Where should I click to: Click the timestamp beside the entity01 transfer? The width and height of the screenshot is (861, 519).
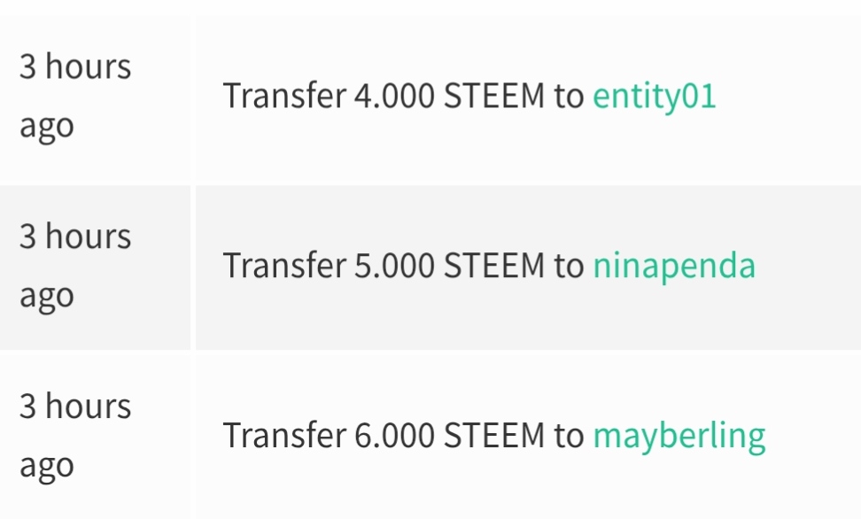[x=75, y=97]
